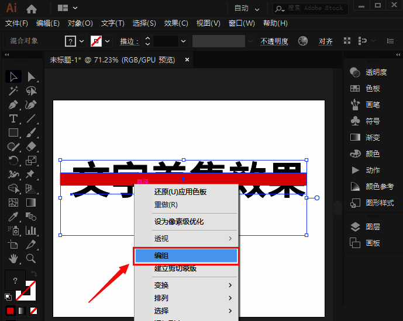This screenshot has height=321, width=403.
Task: Select the Lasso tool
Action: [x=31, y=91]
